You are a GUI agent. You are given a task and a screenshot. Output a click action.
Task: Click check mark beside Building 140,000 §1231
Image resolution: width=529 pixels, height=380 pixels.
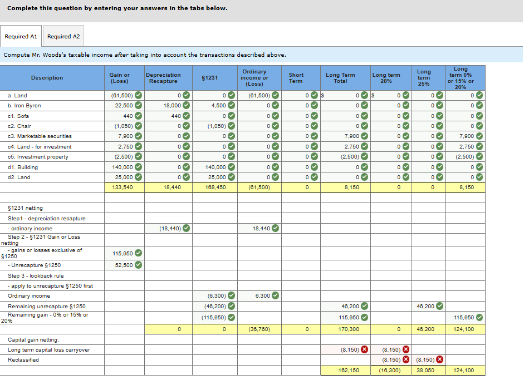[x=231, y=167]
